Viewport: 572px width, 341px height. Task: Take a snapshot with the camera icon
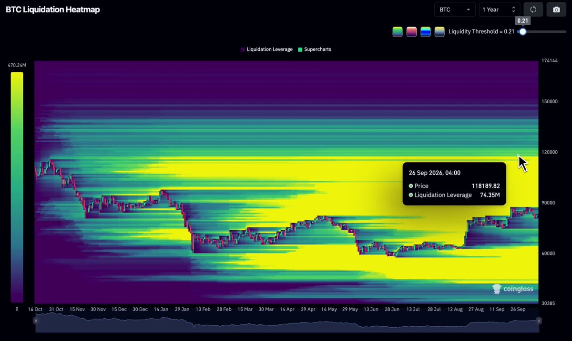(556, 10)
